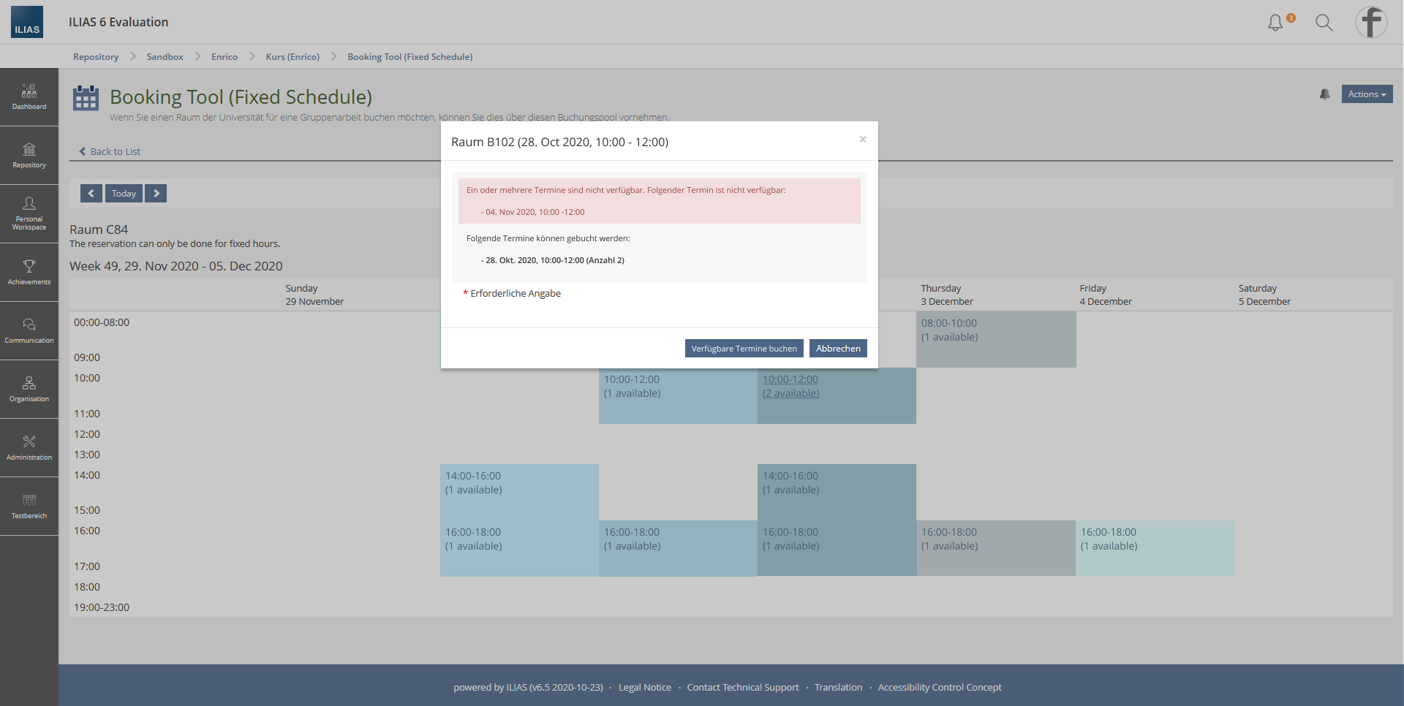Open the Dashboard sidebar icon
This screenshot has width=1404, height=706.
[29, 97]
